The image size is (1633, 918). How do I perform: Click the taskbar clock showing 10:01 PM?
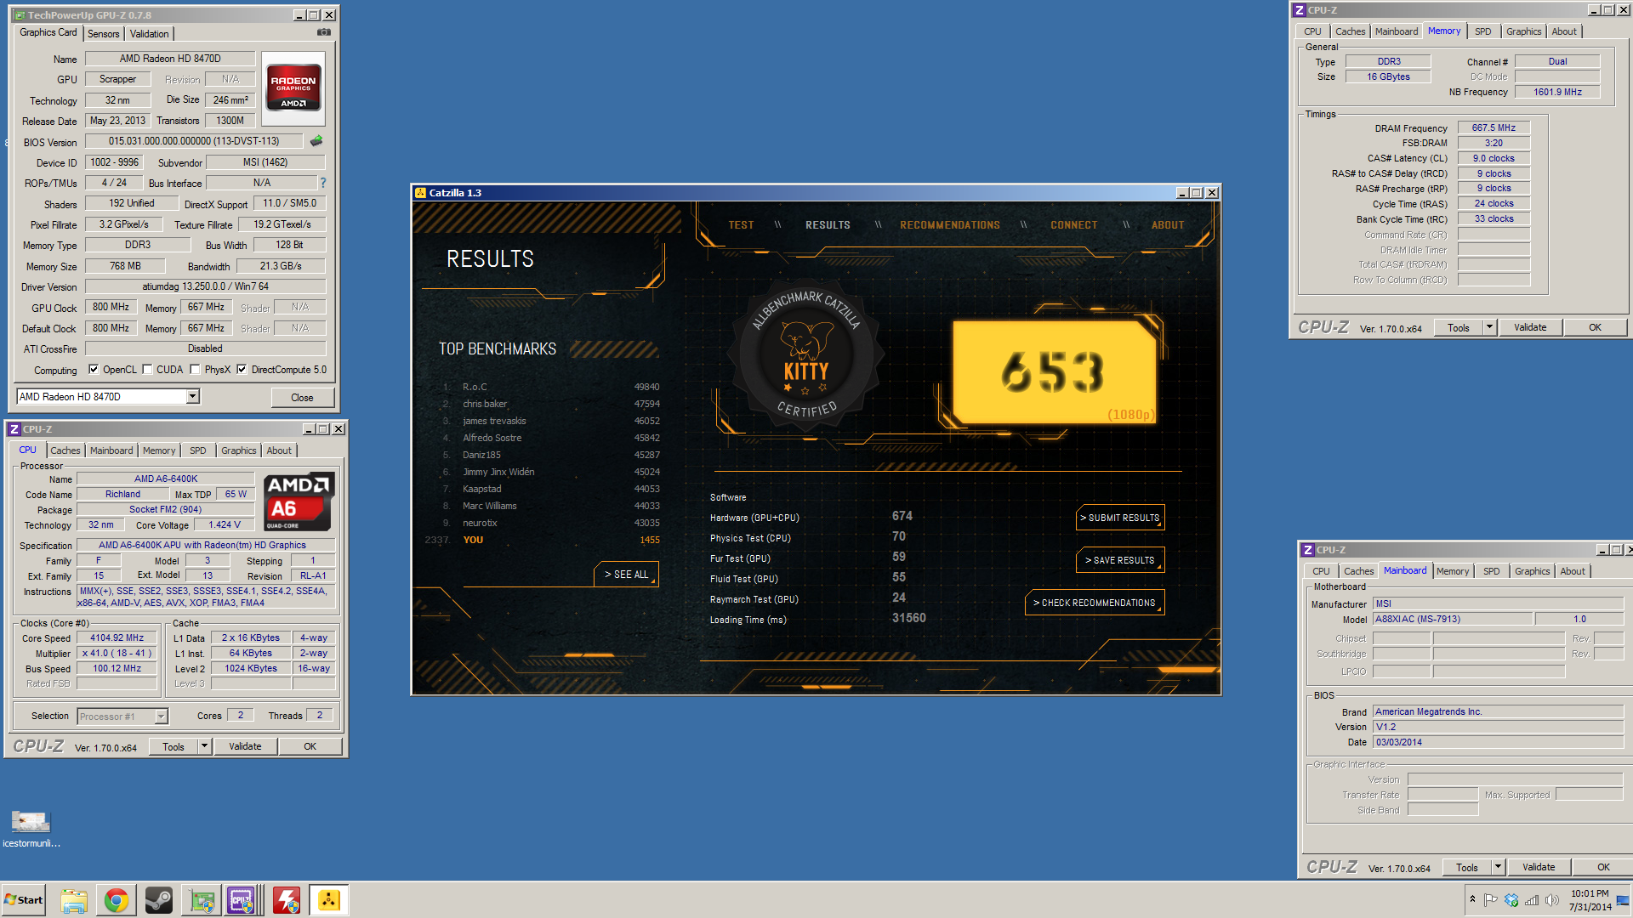1590,900
